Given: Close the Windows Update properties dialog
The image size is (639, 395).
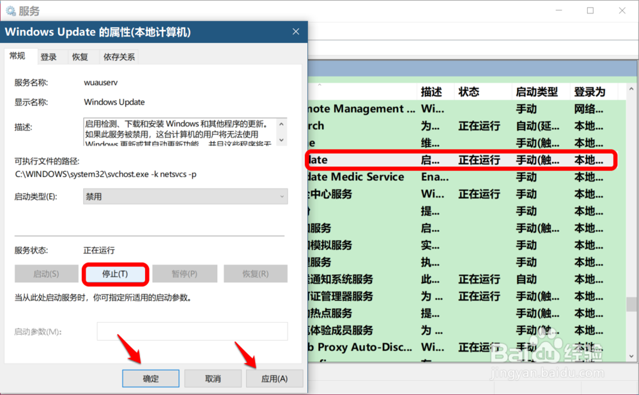Looking at the screenshot, I should (x=296, y=32).
